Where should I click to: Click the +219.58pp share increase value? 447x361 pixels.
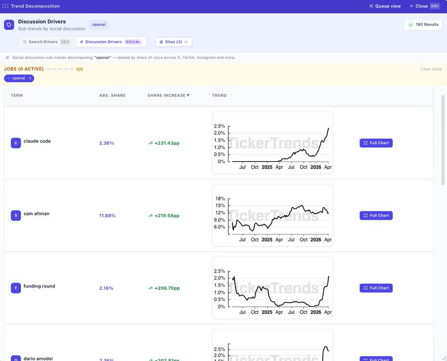(167, 215)
